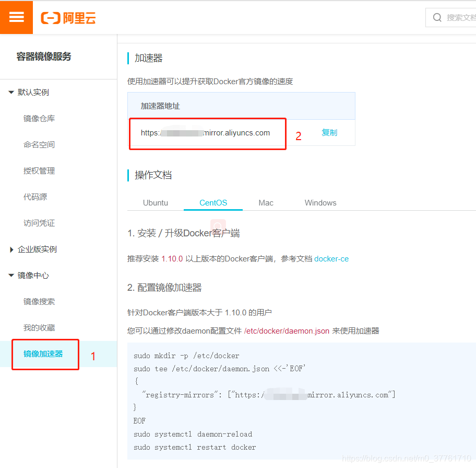
Task: Open 镜像搜索 in the sidebar
Action: coord(39,302)
